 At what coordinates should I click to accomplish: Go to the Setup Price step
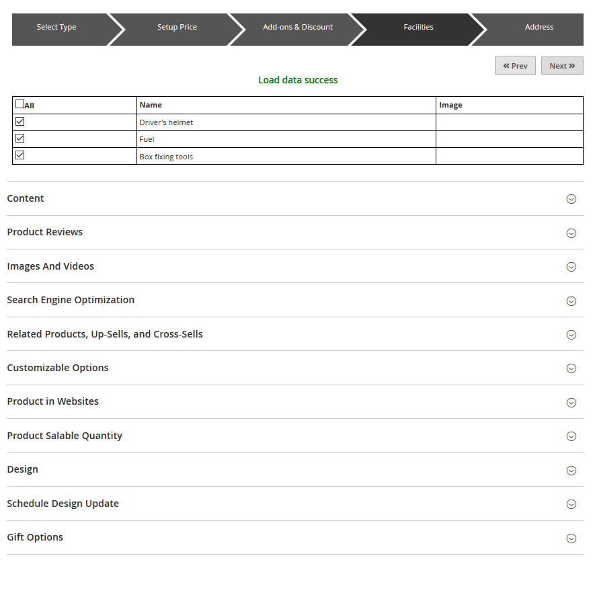(x=177, y=28)
